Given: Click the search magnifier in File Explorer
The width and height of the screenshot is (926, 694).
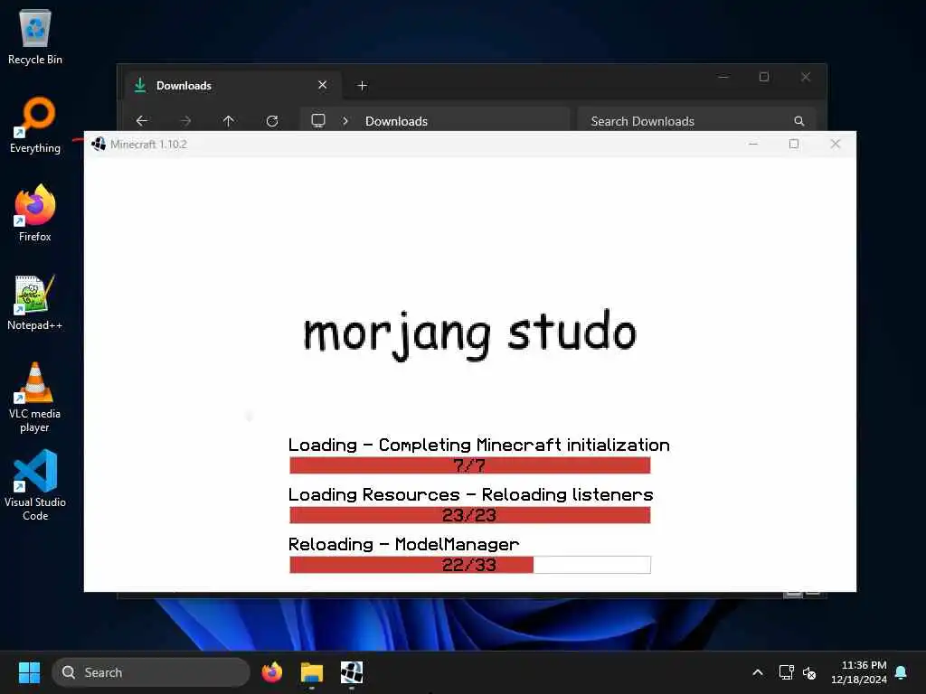Looking at the screenshot, I should pyautogui.click(x=799, y=121).
